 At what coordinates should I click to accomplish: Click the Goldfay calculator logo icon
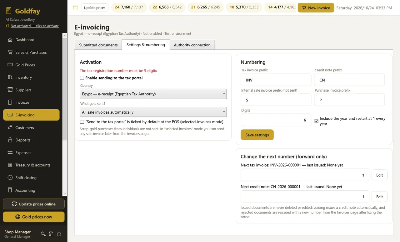pos(9,11)
